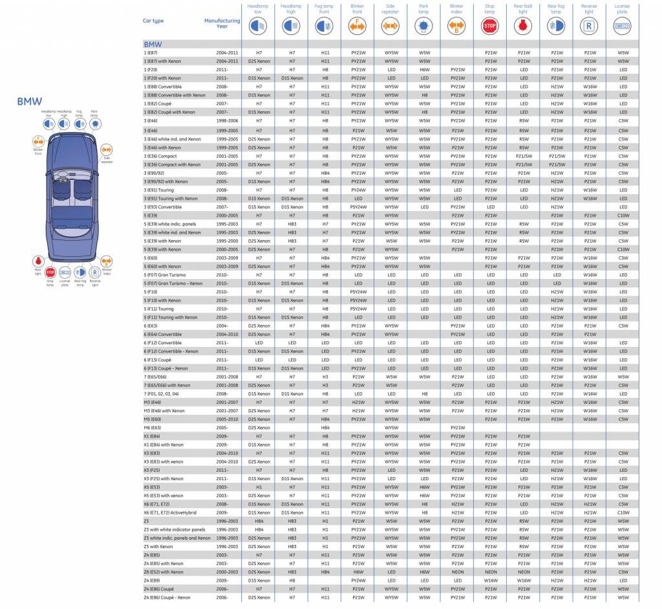The height and width of the screenshot is (609, 662).
Task: Click the '1995-2000' manufacturing year cell
Action: tap(227, 241)
